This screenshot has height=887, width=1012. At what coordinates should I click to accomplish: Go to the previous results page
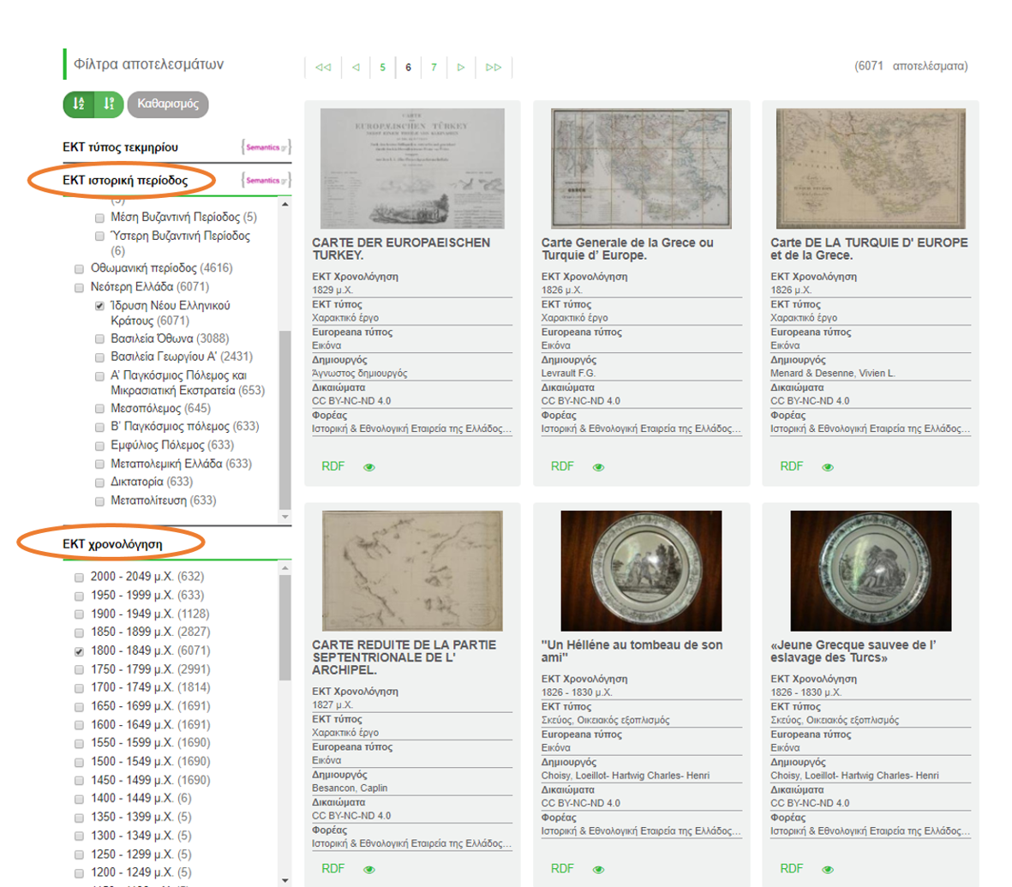point(356,67)
